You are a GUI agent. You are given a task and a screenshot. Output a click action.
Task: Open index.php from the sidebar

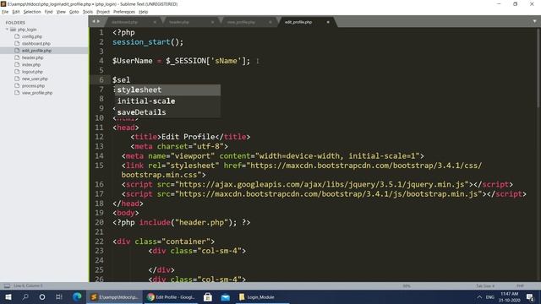(31, 65)
